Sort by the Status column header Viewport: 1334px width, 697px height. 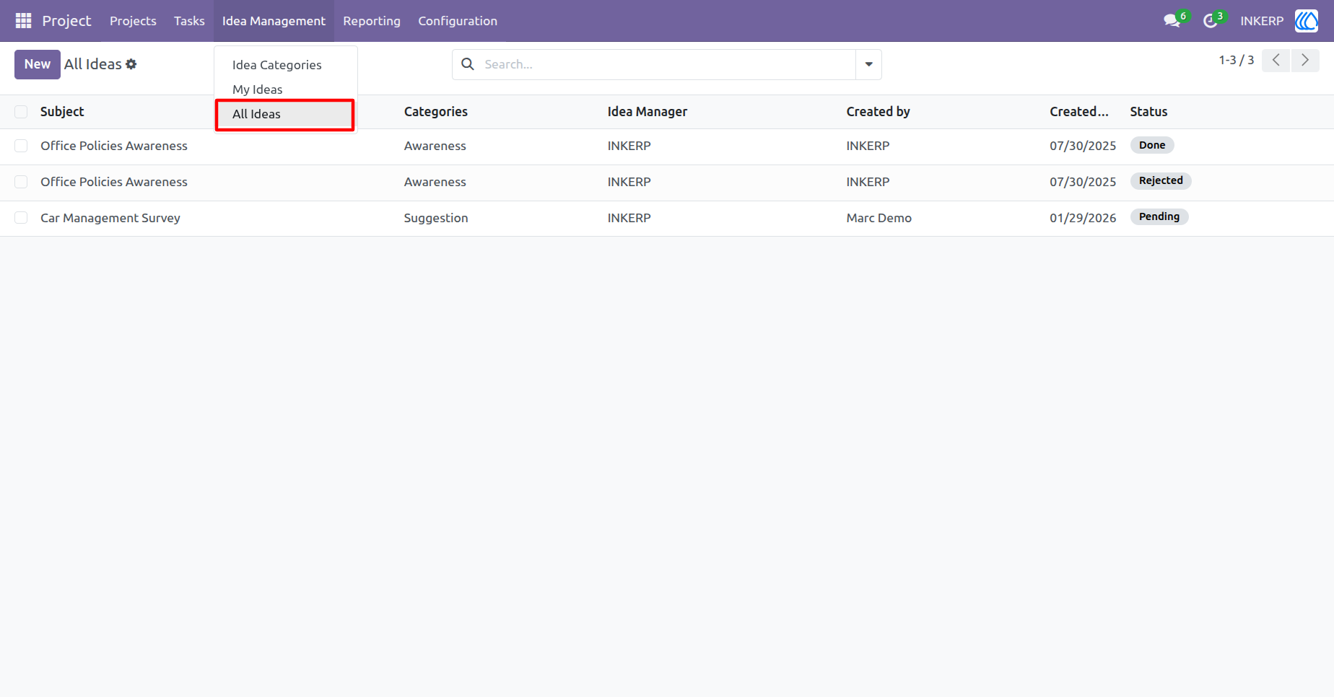[1148, 112]
